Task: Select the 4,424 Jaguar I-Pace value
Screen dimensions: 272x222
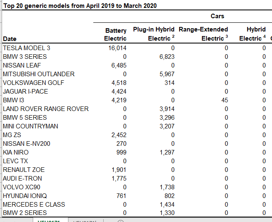Action: (119, 92)
